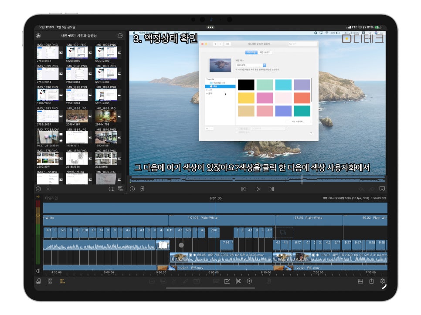Viewport: 421px width, 315px height.
Task: Delete the selected clip with the trash
Action: point(269,281)
